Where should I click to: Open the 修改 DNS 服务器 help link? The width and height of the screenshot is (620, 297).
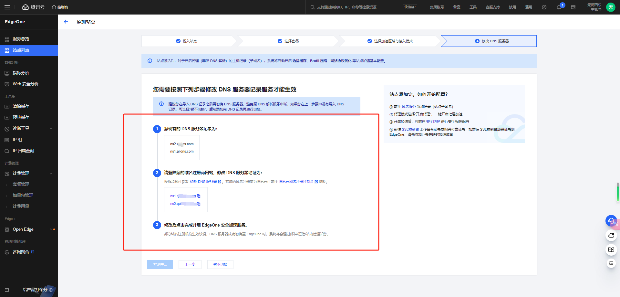[205, 182]
